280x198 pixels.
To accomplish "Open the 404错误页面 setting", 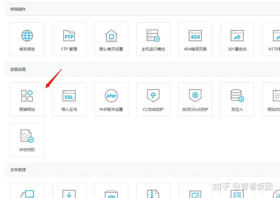I will [195, 39].
